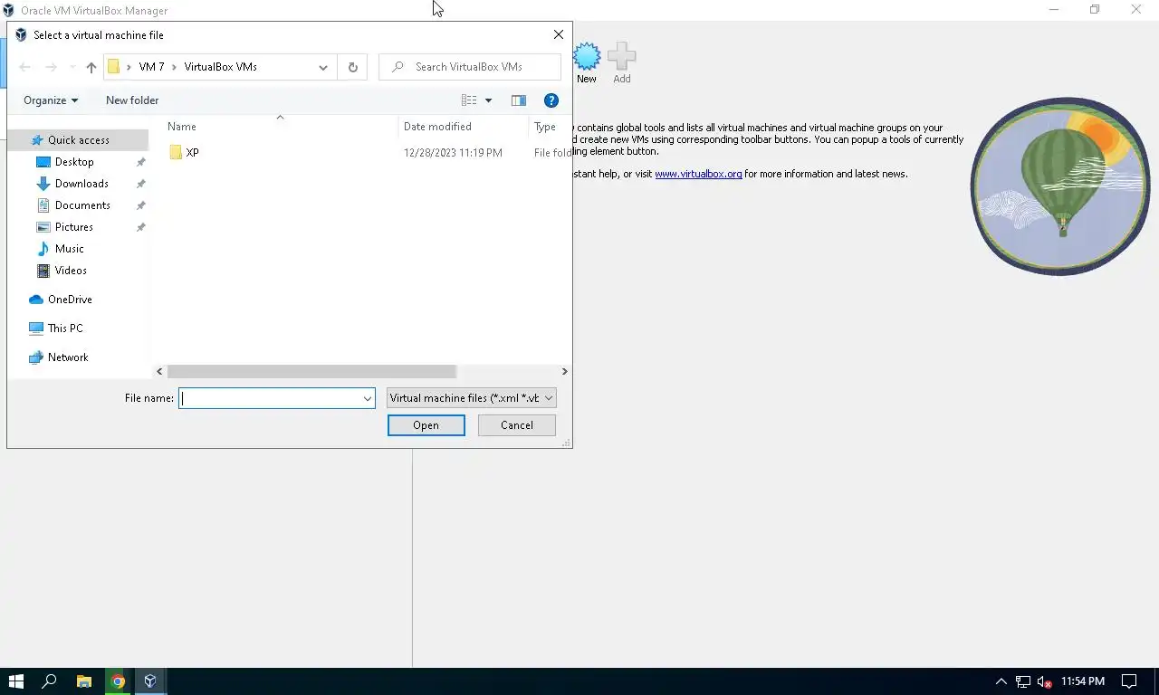Screen dimensions: 1159x695
Task: Cancel the file selection dialog
Action: pos(516,425)
